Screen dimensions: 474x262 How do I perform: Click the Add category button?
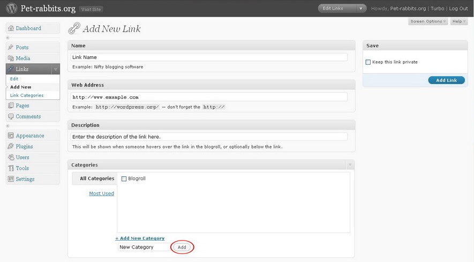pos(182,247)
